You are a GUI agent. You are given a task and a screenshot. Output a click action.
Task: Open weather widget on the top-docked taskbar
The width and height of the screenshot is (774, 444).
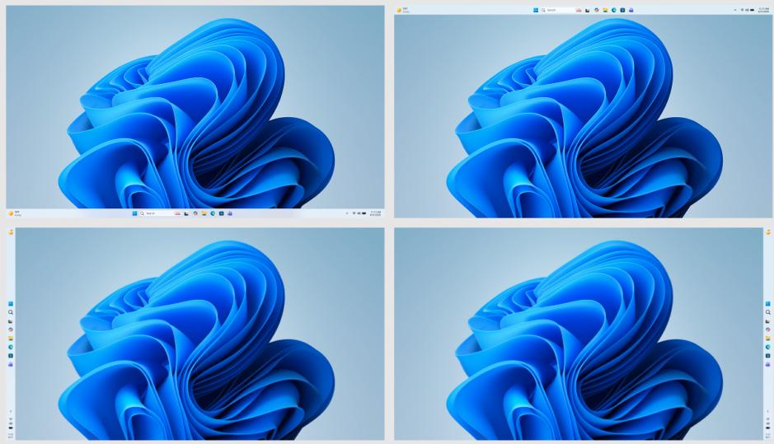point(404,10)
